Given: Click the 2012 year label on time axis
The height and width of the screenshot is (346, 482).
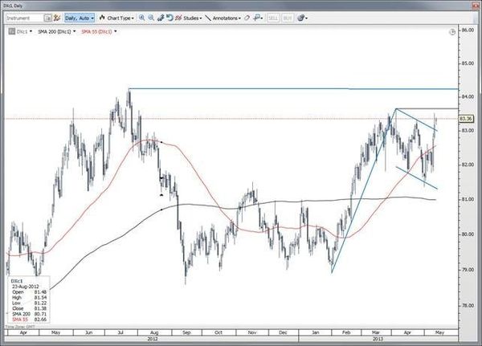Looking at the screenshot, I should [x=153, y=339].
